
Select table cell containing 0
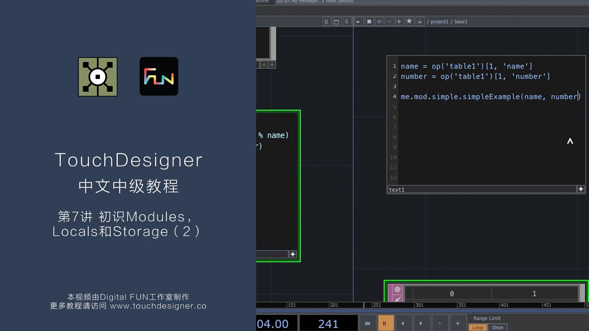click(452, 294)
